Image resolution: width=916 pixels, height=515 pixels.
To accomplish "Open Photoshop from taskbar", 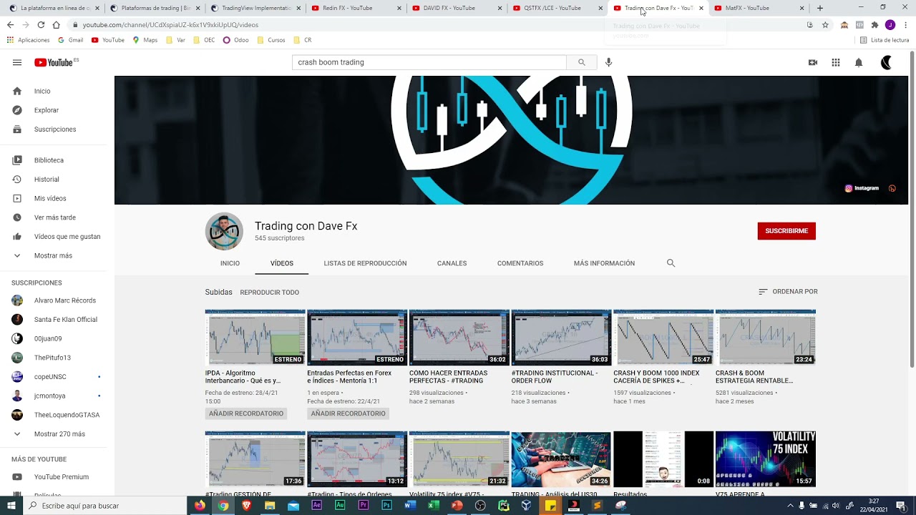I will (386, 505).
